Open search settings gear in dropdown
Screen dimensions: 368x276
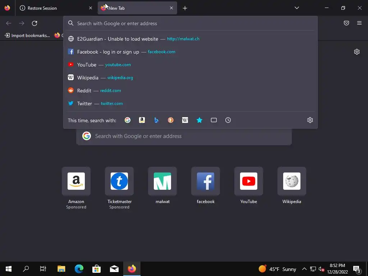(310, 120)
